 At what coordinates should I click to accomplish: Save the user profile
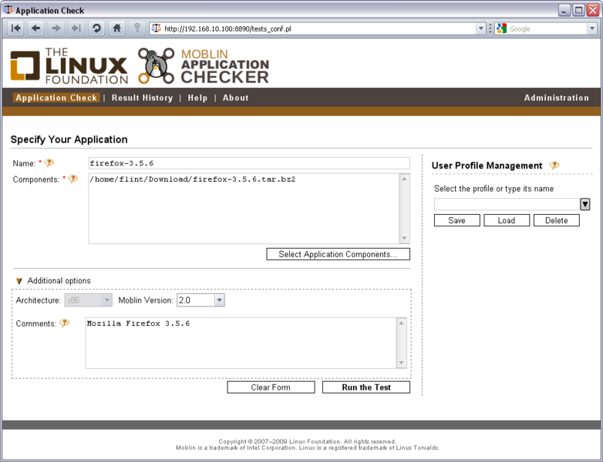pos(456,220)
